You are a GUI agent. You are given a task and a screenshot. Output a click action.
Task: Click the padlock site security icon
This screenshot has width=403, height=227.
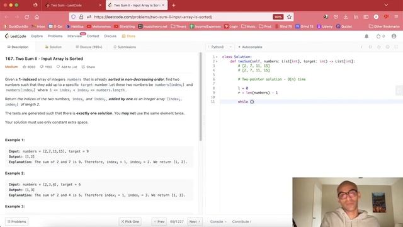81,17
